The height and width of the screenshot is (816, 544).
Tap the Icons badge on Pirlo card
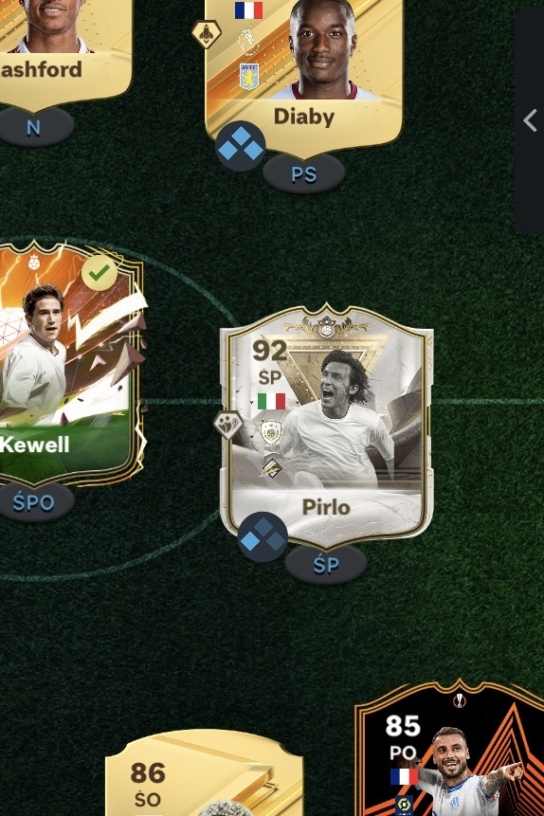coord(271,433)
